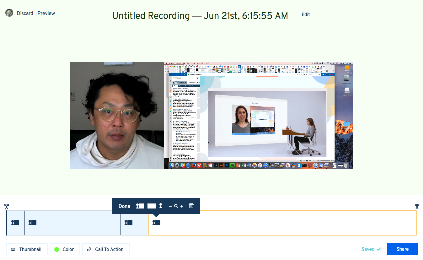423x260 pixels.
Task: Click the Discard link
Action: coord(25,13)
